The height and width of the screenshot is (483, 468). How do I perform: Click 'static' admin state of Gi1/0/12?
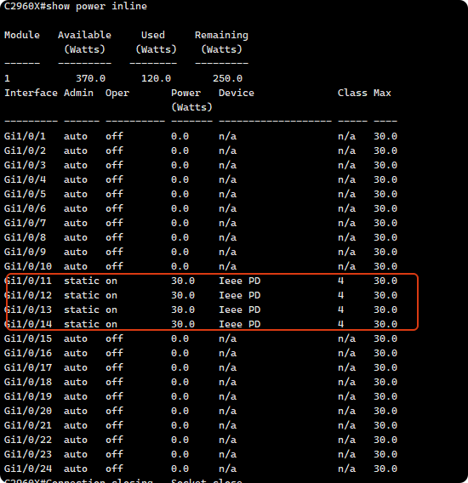click(82, 295)
